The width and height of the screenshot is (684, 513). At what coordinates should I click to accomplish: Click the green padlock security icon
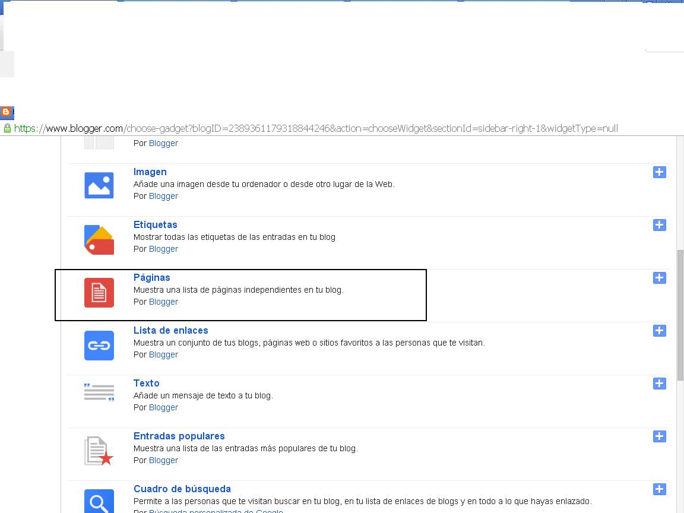7,128
